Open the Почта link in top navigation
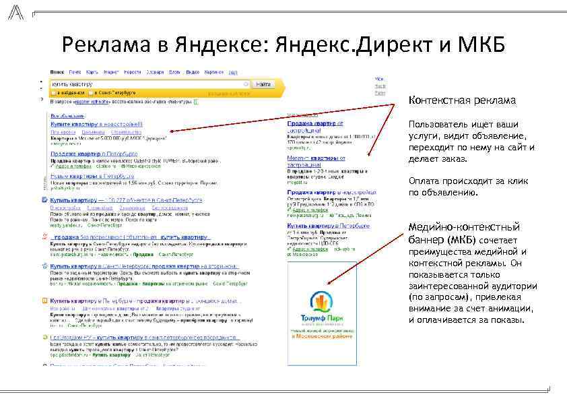 [x=75, y=72]
